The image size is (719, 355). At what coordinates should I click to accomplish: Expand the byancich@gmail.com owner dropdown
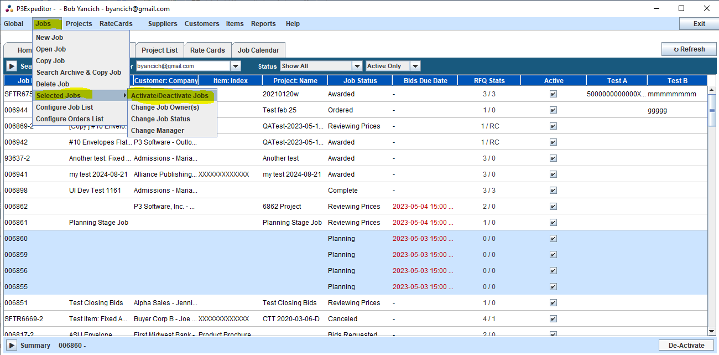(x=236, y=66)
